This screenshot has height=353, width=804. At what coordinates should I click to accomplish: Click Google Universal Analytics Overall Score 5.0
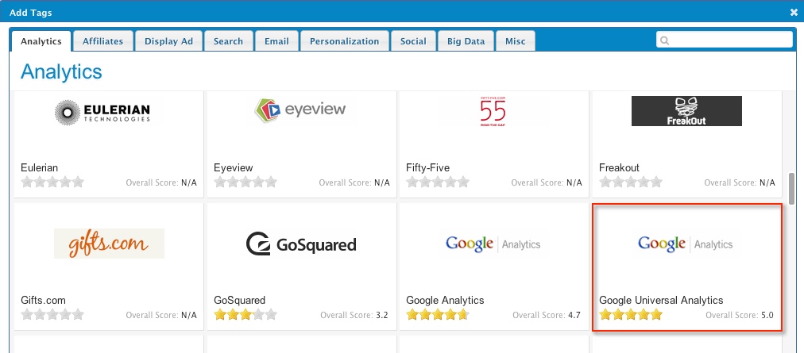click(x=740, y=315)
